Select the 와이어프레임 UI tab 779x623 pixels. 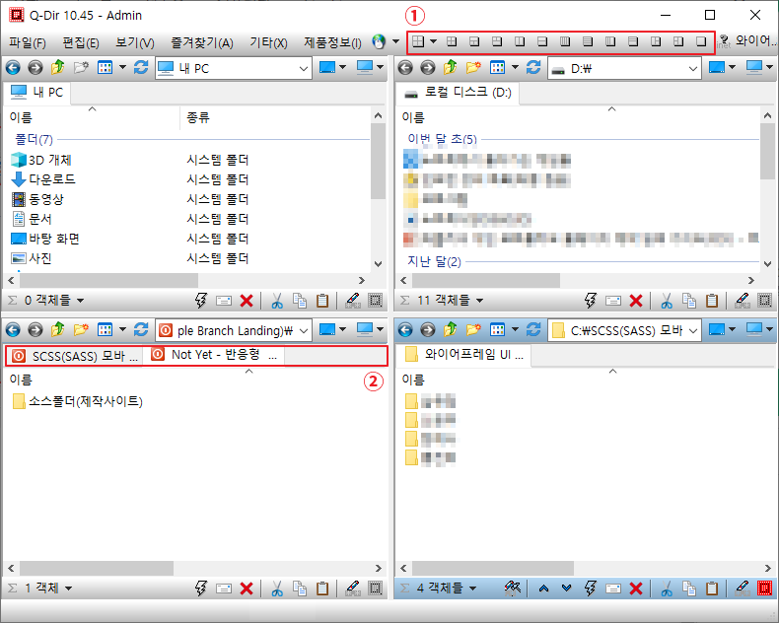(463, 355)
